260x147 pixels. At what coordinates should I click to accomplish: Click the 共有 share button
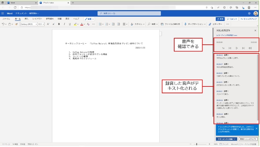pyautogui.click(x=220, y=19)
